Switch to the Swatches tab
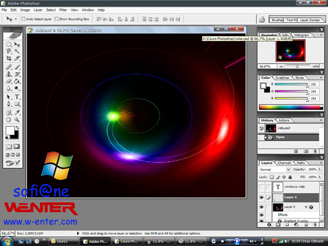Screen dimensions: 328x246 pyautogui.click(x=282, y=78)
